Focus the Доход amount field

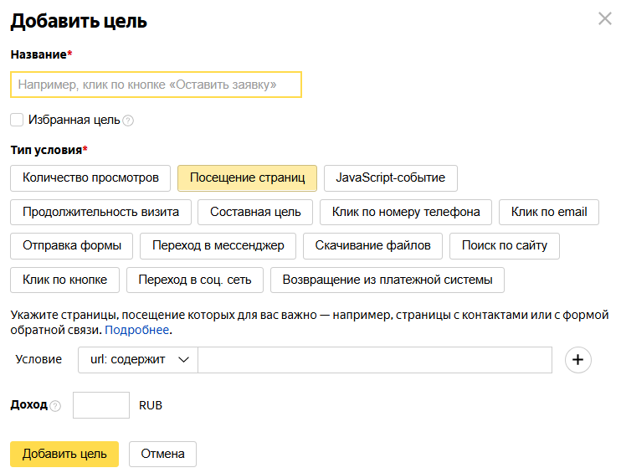point(101,405)
